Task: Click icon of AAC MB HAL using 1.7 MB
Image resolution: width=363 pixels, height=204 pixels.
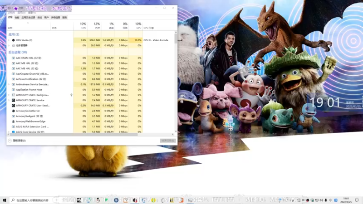Action: [x=14, y=69]
